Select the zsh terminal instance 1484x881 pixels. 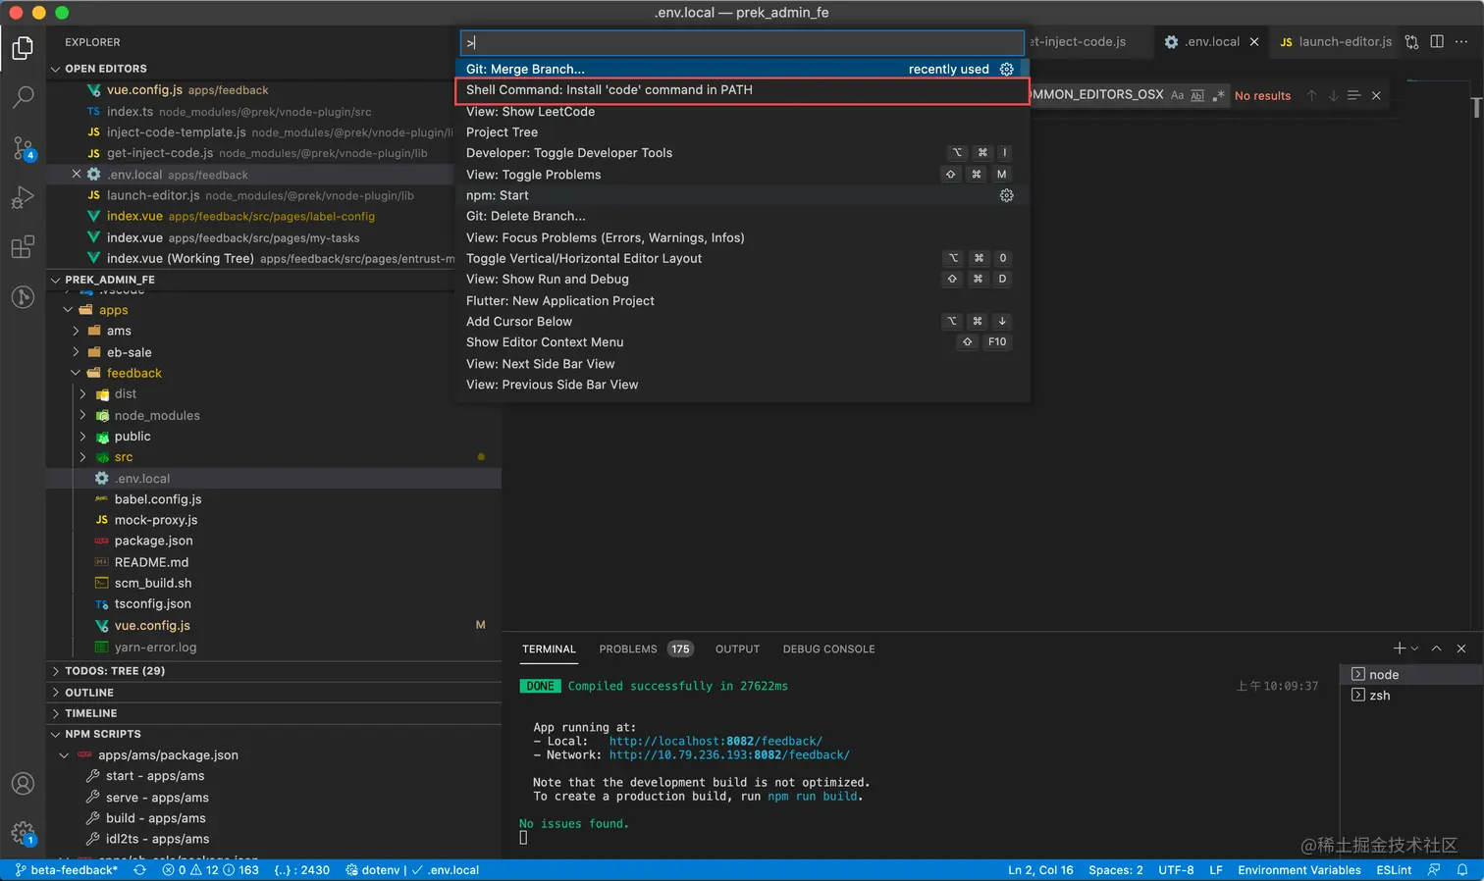coord(1411,696)
